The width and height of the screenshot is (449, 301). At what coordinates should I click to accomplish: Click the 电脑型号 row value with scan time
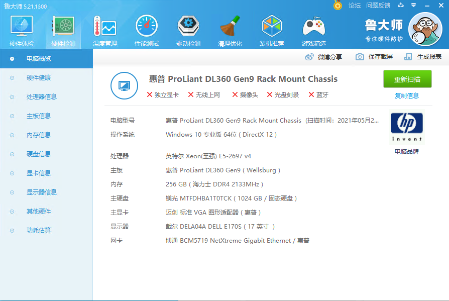click(x=272, y=121)
